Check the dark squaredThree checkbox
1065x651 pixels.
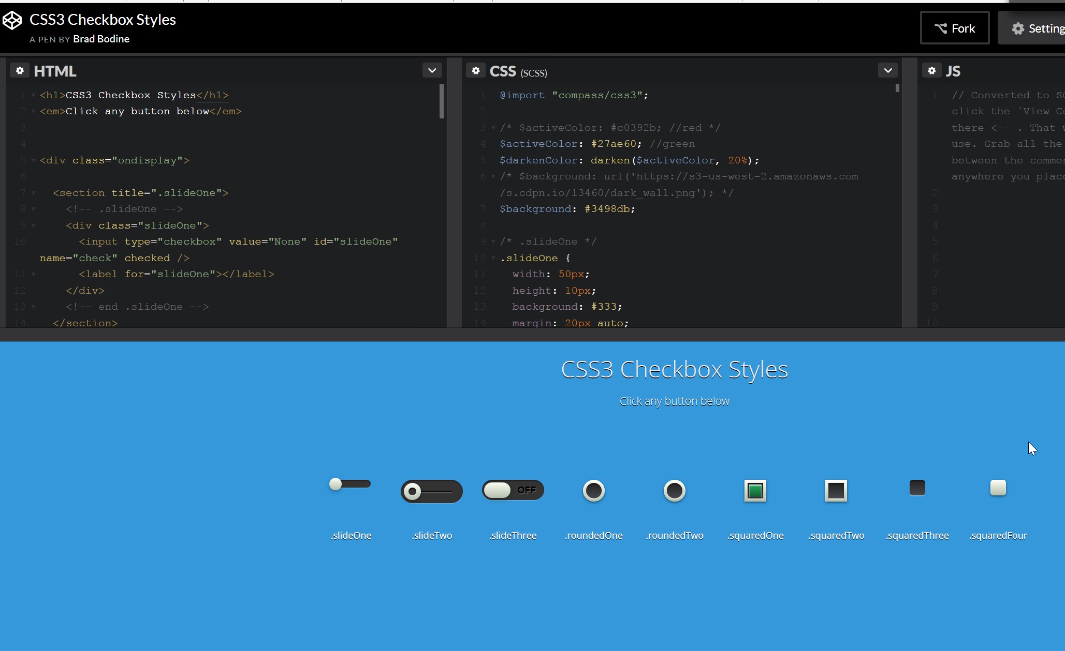click(x=917, y=488)
